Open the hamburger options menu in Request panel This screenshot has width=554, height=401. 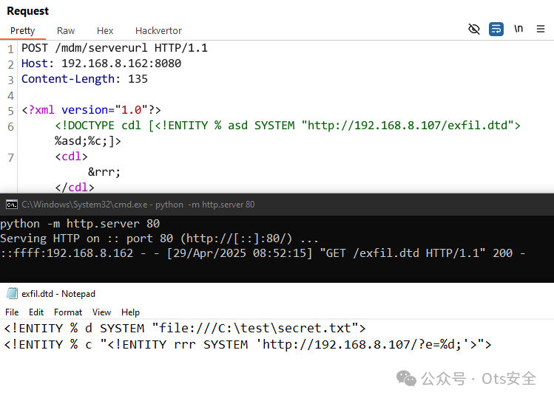click(540, 29)
